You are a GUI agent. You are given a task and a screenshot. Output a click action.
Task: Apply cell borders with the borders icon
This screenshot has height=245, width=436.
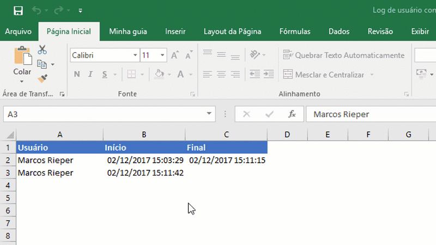click(131, 74)
